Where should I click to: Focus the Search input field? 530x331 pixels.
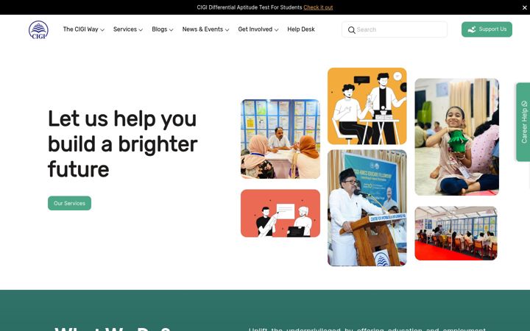coord(394,29)
